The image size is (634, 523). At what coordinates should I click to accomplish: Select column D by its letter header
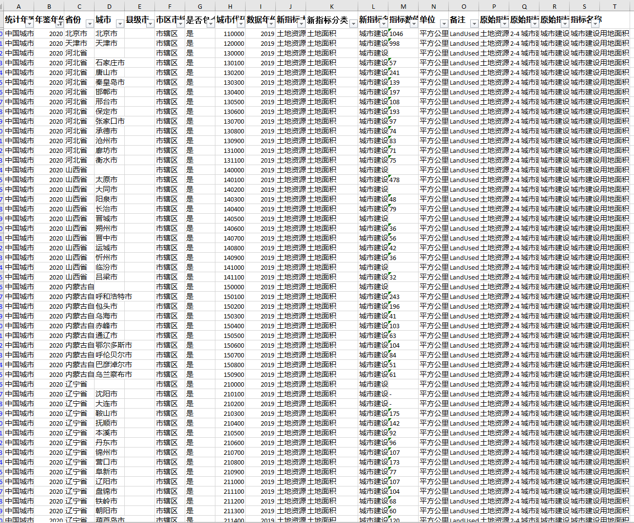coord(109,6)
